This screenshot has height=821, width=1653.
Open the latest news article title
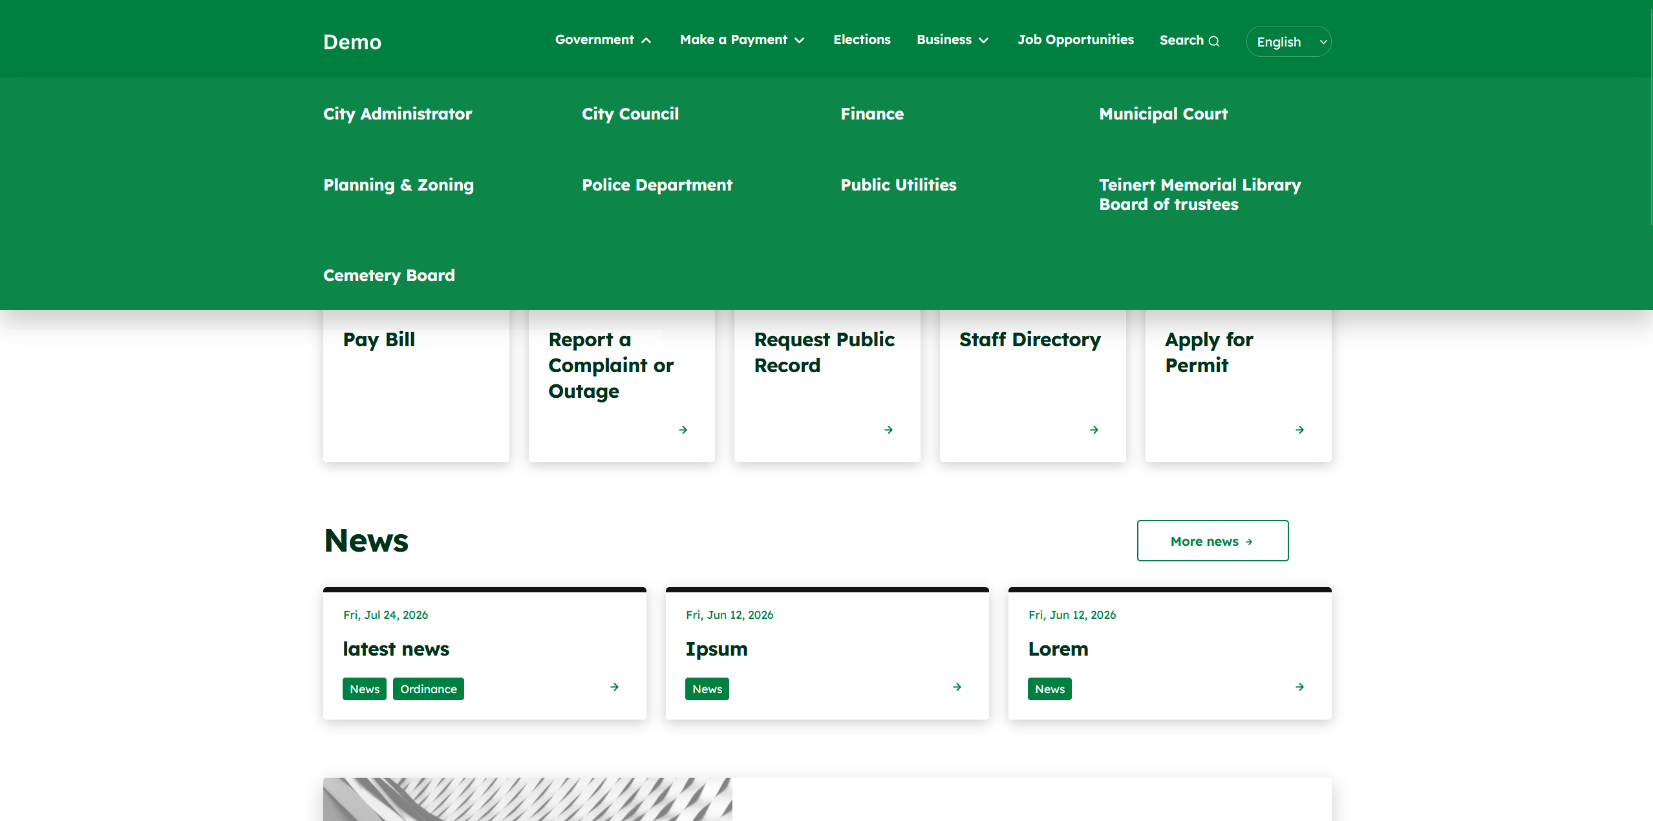(396, 649)
